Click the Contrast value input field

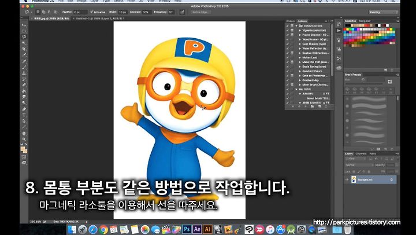(147, 12)
